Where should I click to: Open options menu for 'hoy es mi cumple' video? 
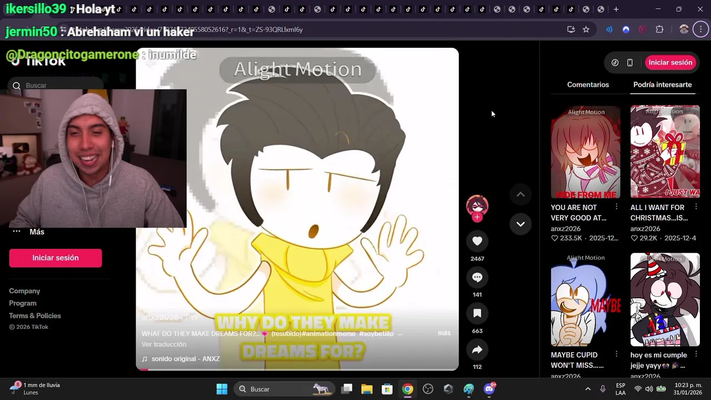click(695, 354)
